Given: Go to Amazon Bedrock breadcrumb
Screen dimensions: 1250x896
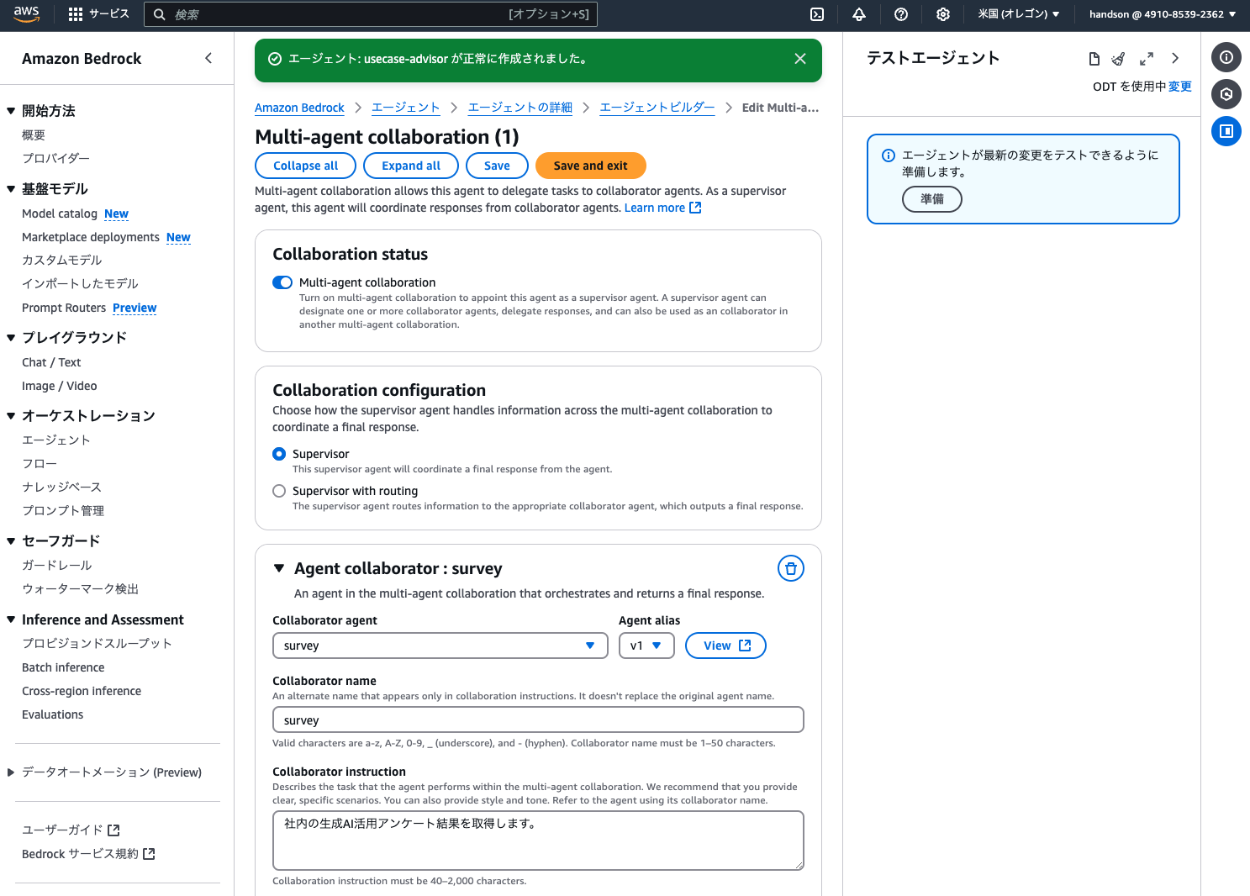Looking at the screenshot, I should point(299,108).
